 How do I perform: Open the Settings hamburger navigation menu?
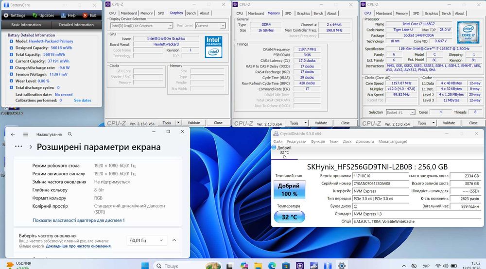[x=25, y=134]
